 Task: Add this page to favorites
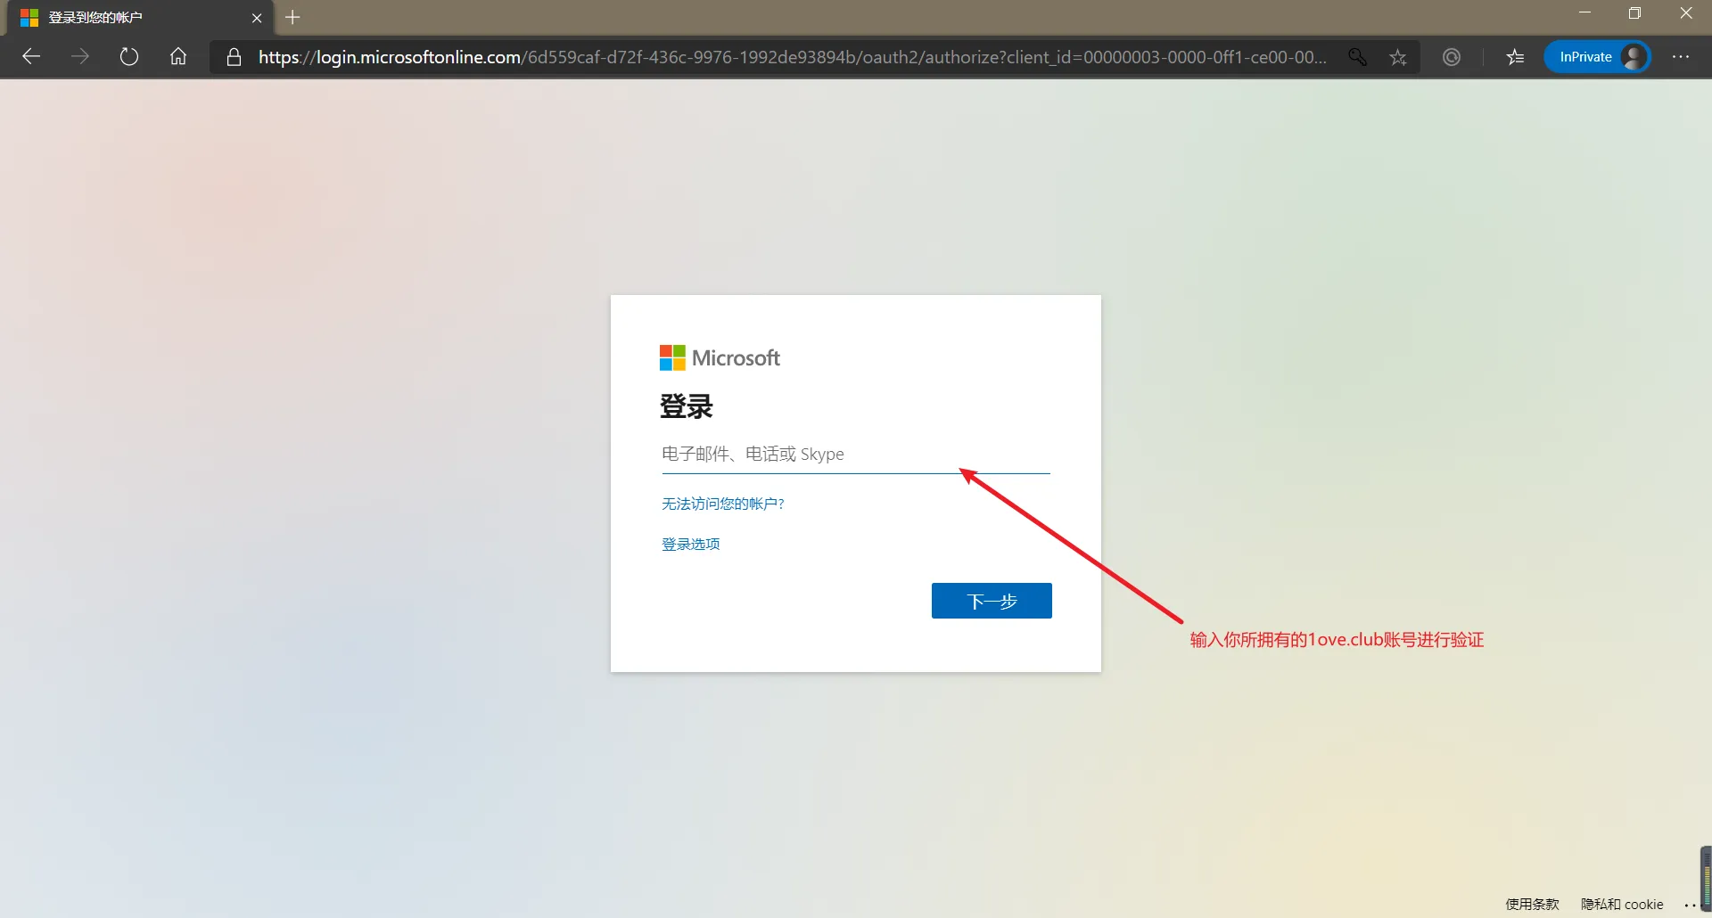pos(1398,57)
